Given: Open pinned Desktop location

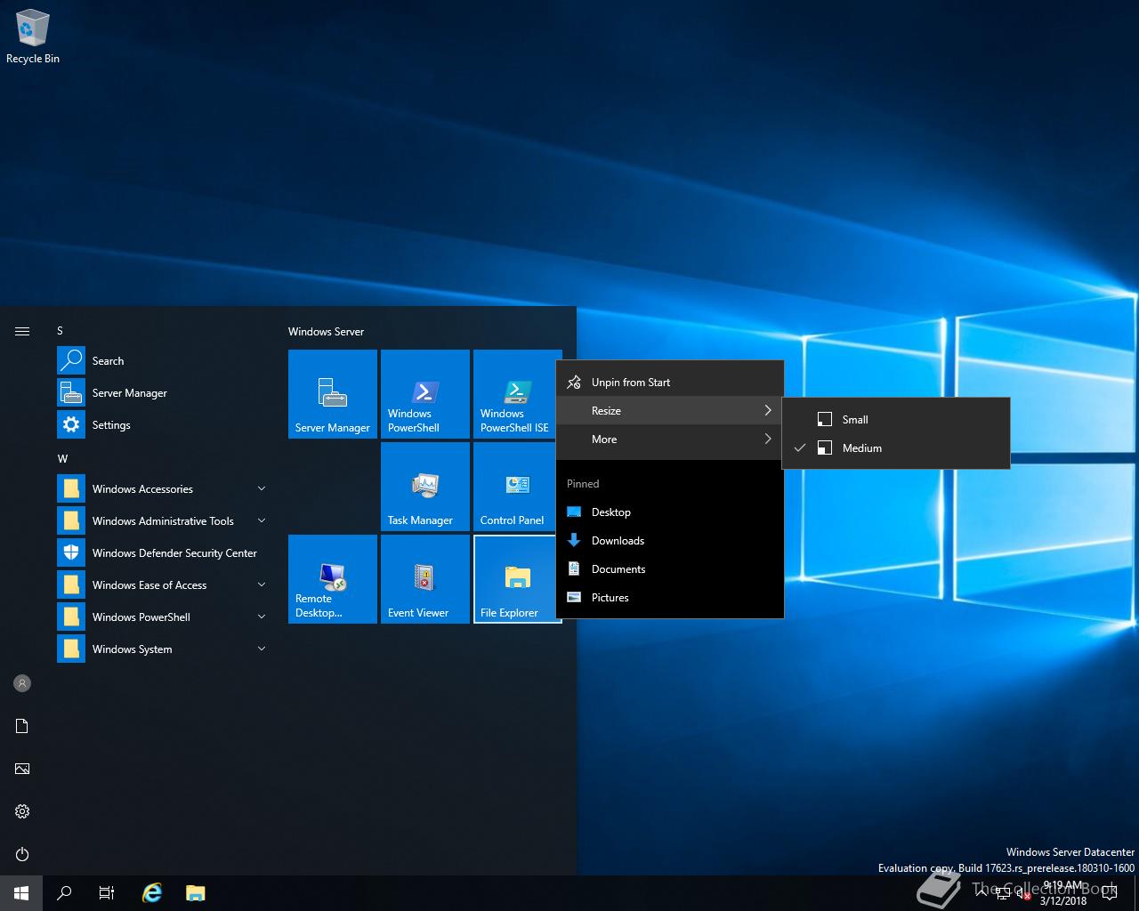Looking at the screenshot, I should tap(670, 512).
